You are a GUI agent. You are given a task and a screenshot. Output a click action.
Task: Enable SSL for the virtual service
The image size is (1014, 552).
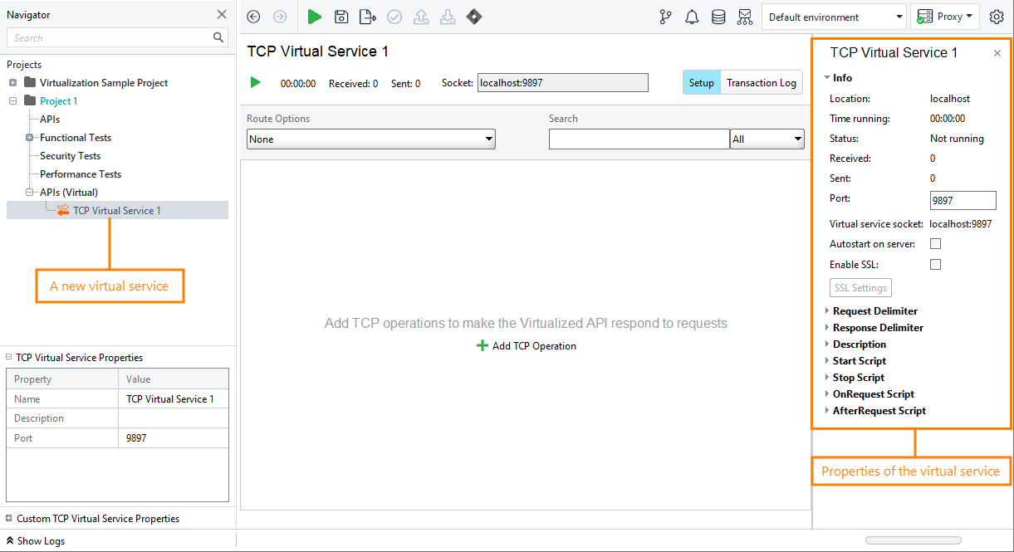[935, 264]
